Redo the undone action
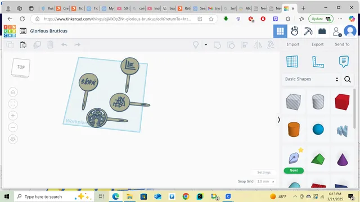 (x=78, y=45)
